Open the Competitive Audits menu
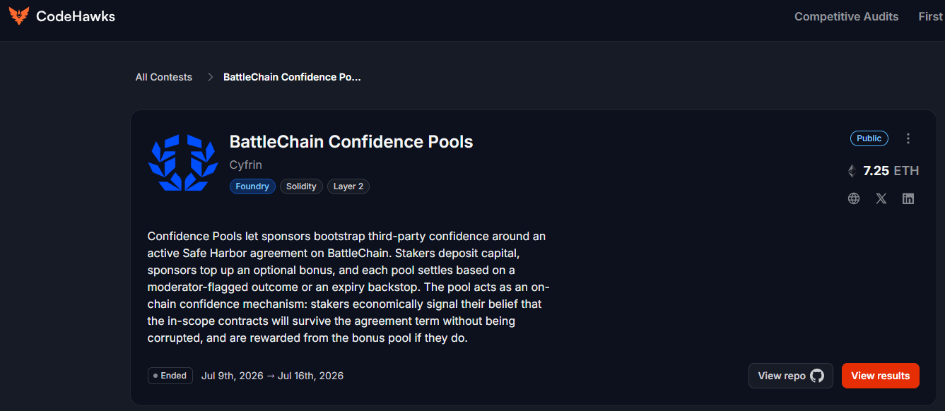945x411 pixels. tap(846, 16)
